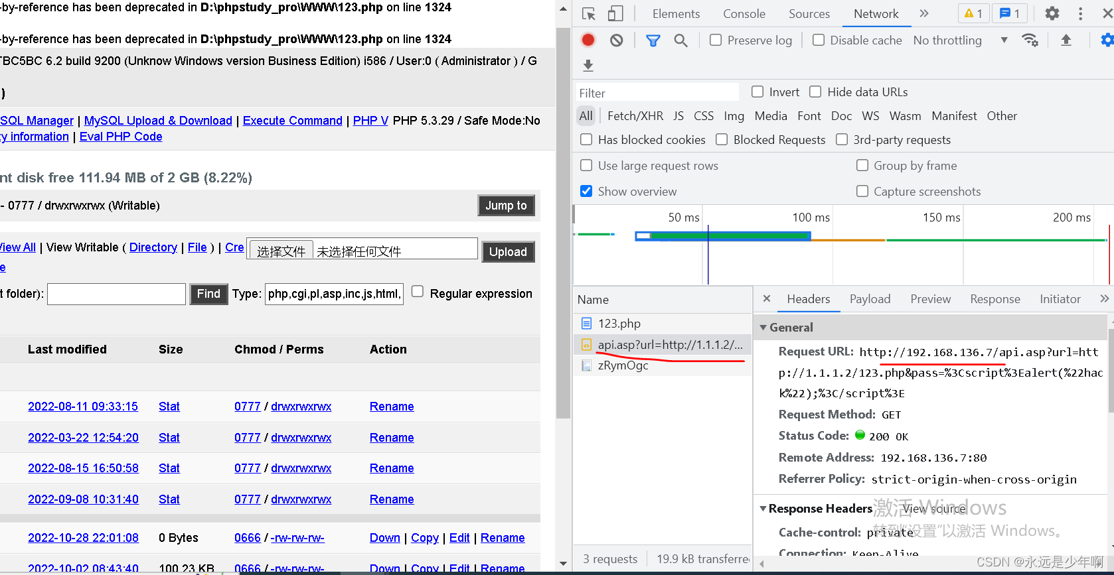This screenshot has height=575, width=1114.
Task: Select the api.asp?url= request row
Action: [x=663, y=345]
